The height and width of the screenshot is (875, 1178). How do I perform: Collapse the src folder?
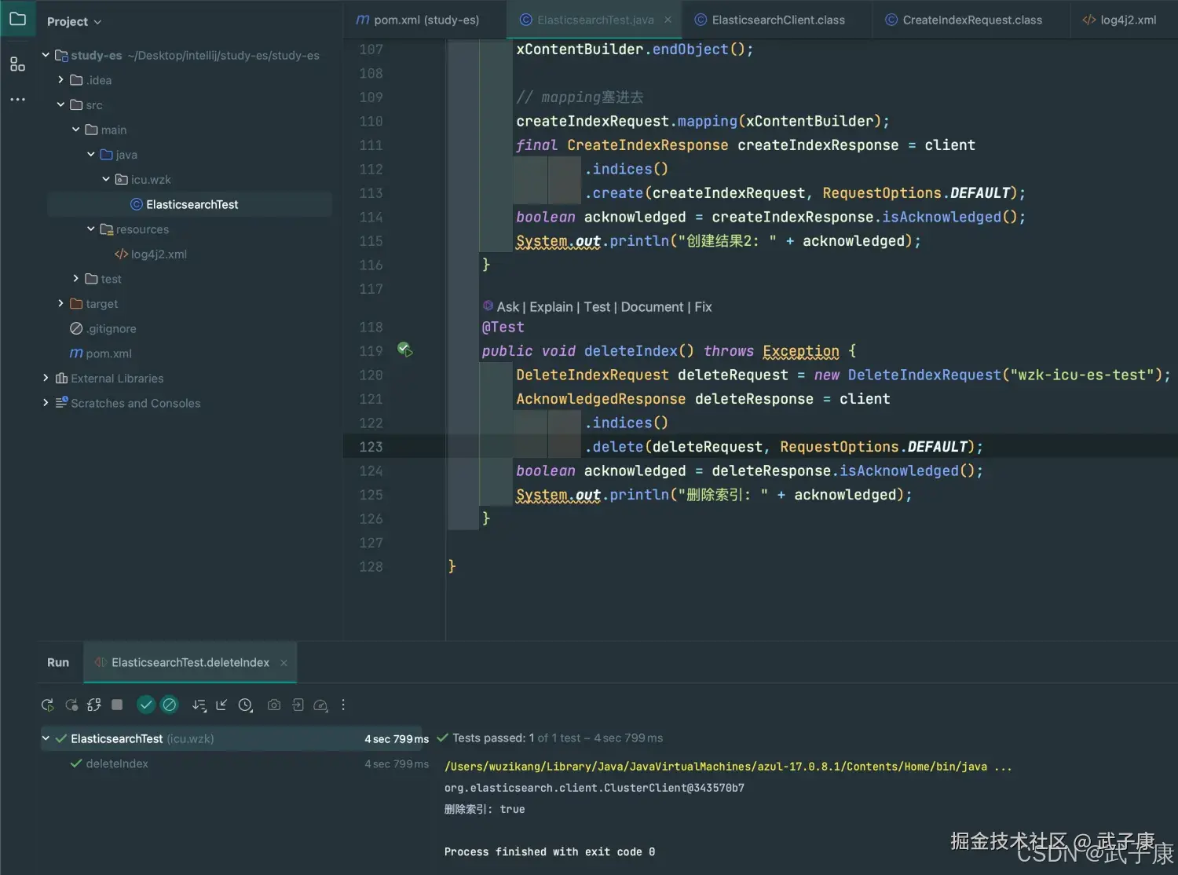coord(60,104)
